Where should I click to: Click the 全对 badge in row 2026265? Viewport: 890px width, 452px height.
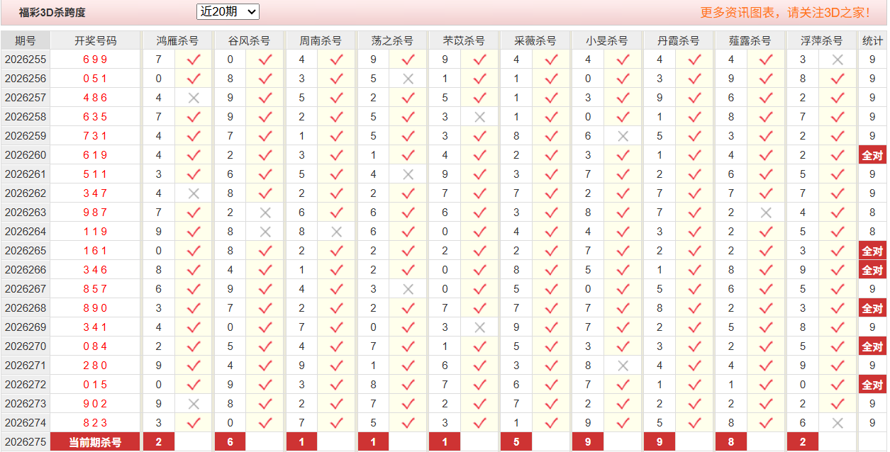872,251
